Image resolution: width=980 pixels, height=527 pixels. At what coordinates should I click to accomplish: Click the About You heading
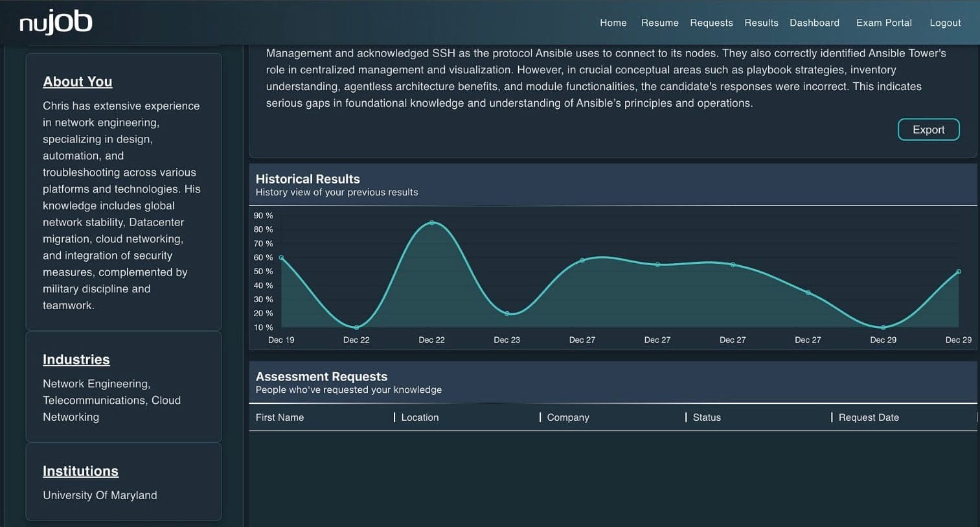tap(77, 82)
